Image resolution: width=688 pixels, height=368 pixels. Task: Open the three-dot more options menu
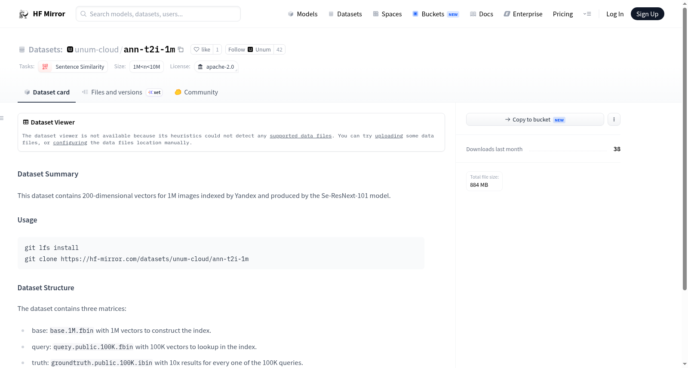click(x=614, y=119)
